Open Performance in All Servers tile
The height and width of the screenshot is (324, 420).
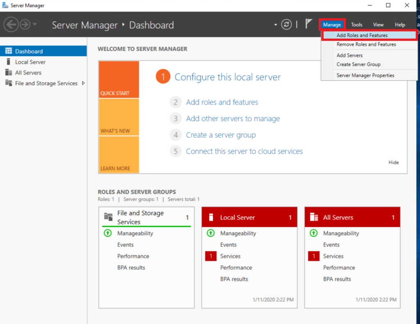339,268
